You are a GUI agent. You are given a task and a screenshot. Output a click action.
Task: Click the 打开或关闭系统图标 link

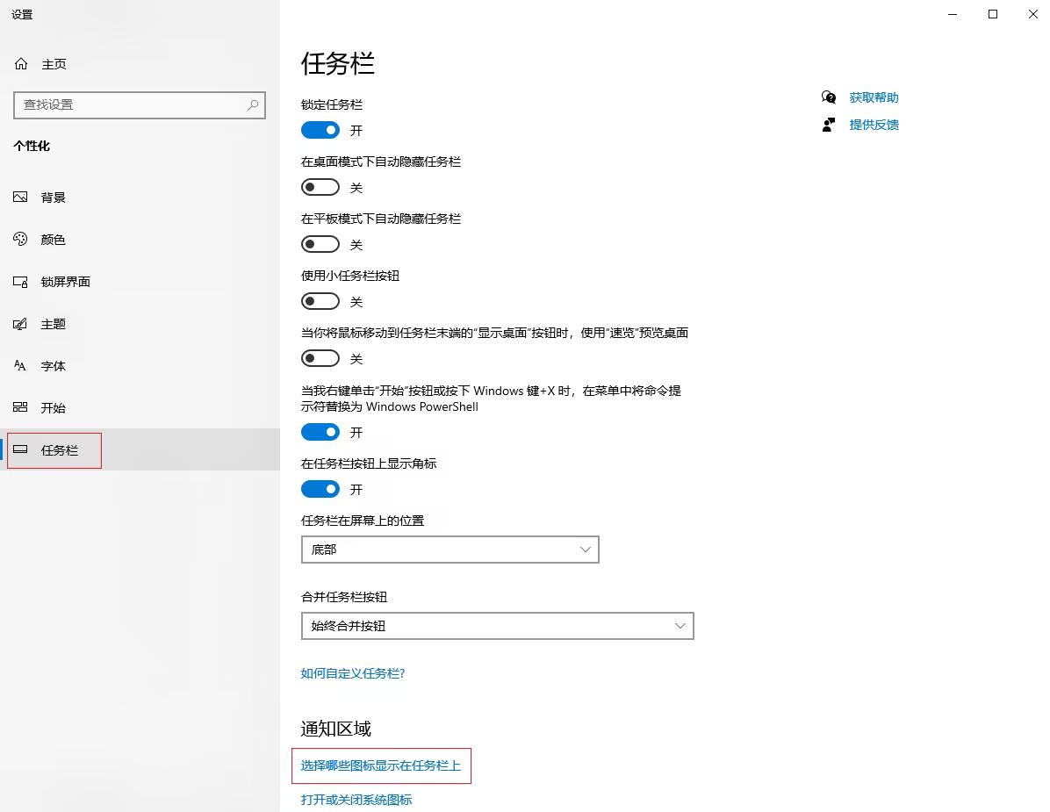click(x=356, y=800)
